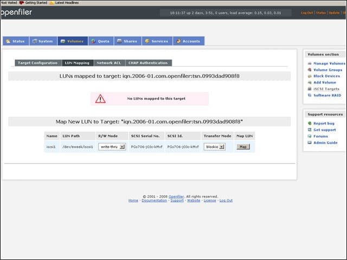Click the Openfiler footer link
The height and width of the screenshot is (260, 347).
click(176, 197)
